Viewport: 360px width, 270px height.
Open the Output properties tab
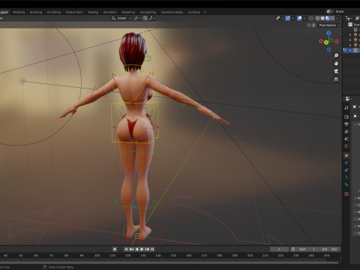[346, 124]
